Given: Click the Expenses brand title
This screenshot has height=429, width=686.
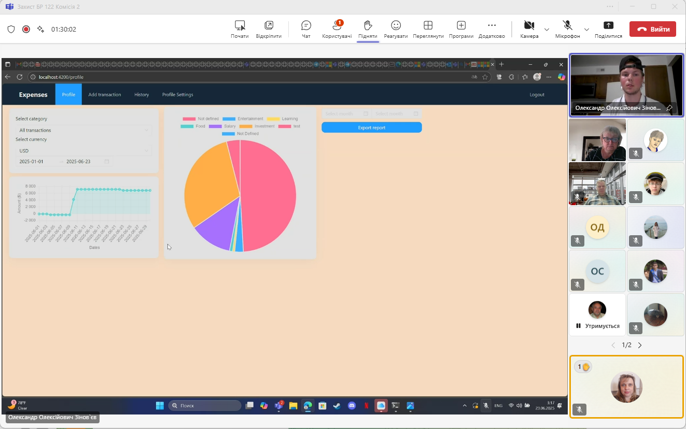Looking at the screenshot, I should (x=33, y=94).
